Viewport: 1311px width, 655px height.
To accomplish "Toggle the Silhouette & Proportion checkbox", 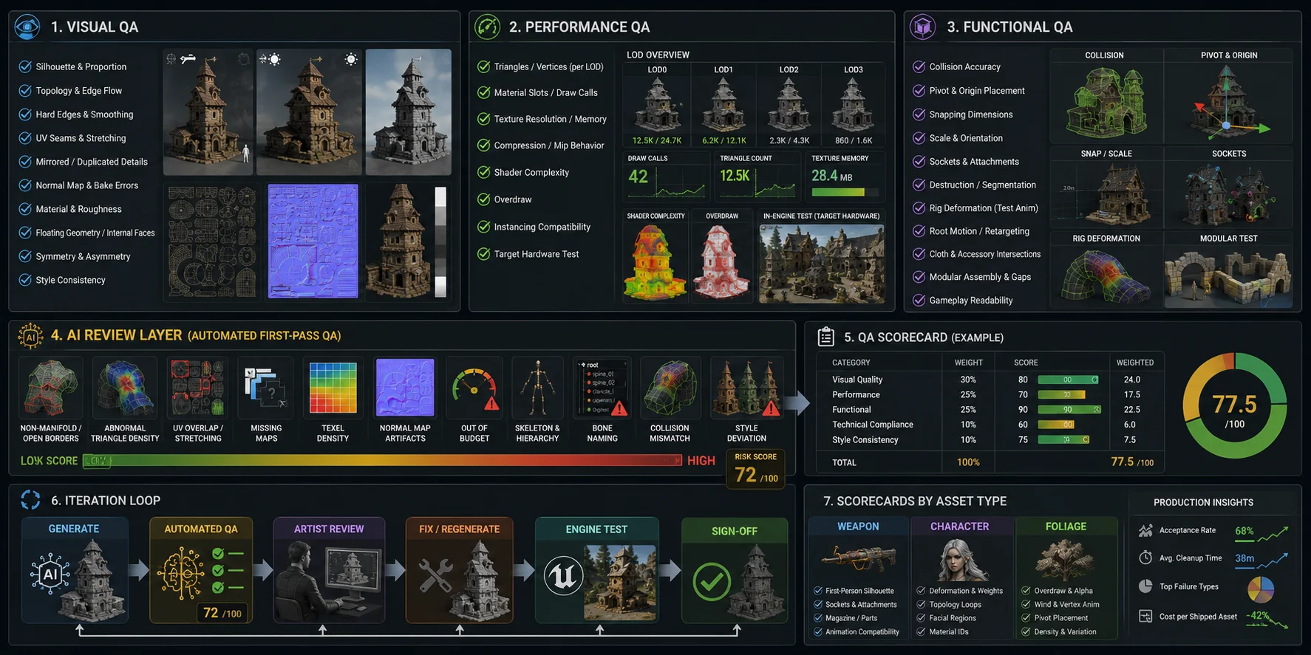I will 25,66.
